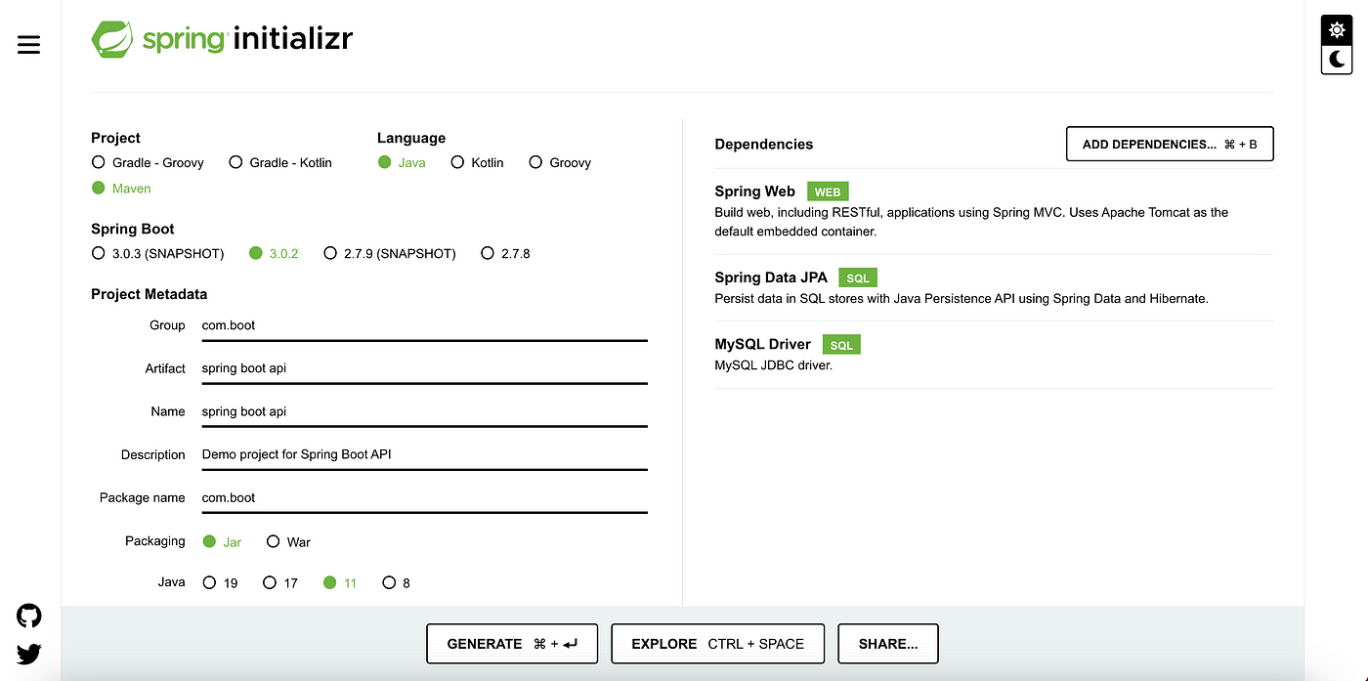Select the MySQL Driver dependency

(x=994, y=356)
